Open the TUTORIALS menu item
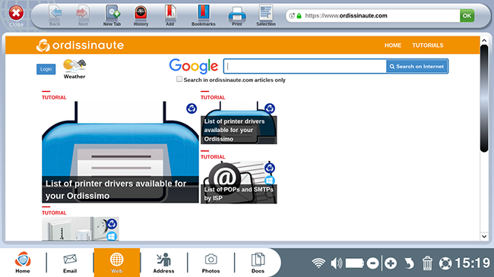Viewport: 494px width, 277px height. tap(428, 46)
